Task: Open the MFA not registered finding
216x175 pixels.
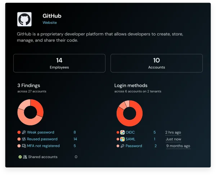Action: coord(43,146)
